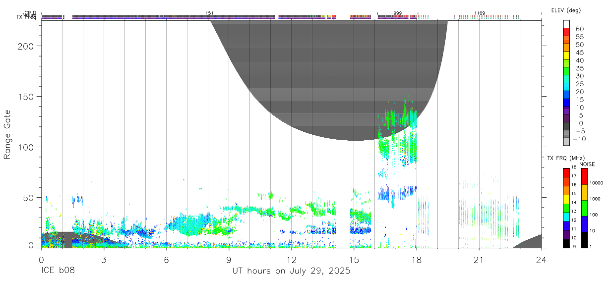Click the 1000 label on NOISE scale
The height and width of the screenshot is (281, 609).
tap(596, 199)
